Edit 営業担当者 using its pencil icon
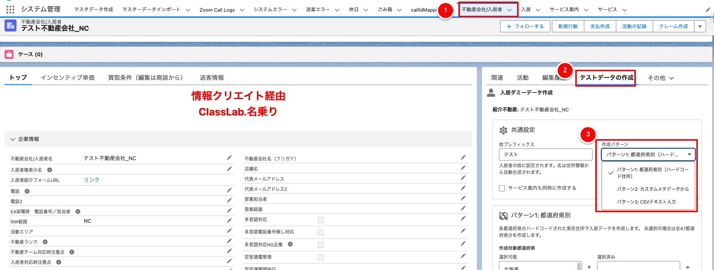Screen dimensions: 714x270 (x=463, y=198)
